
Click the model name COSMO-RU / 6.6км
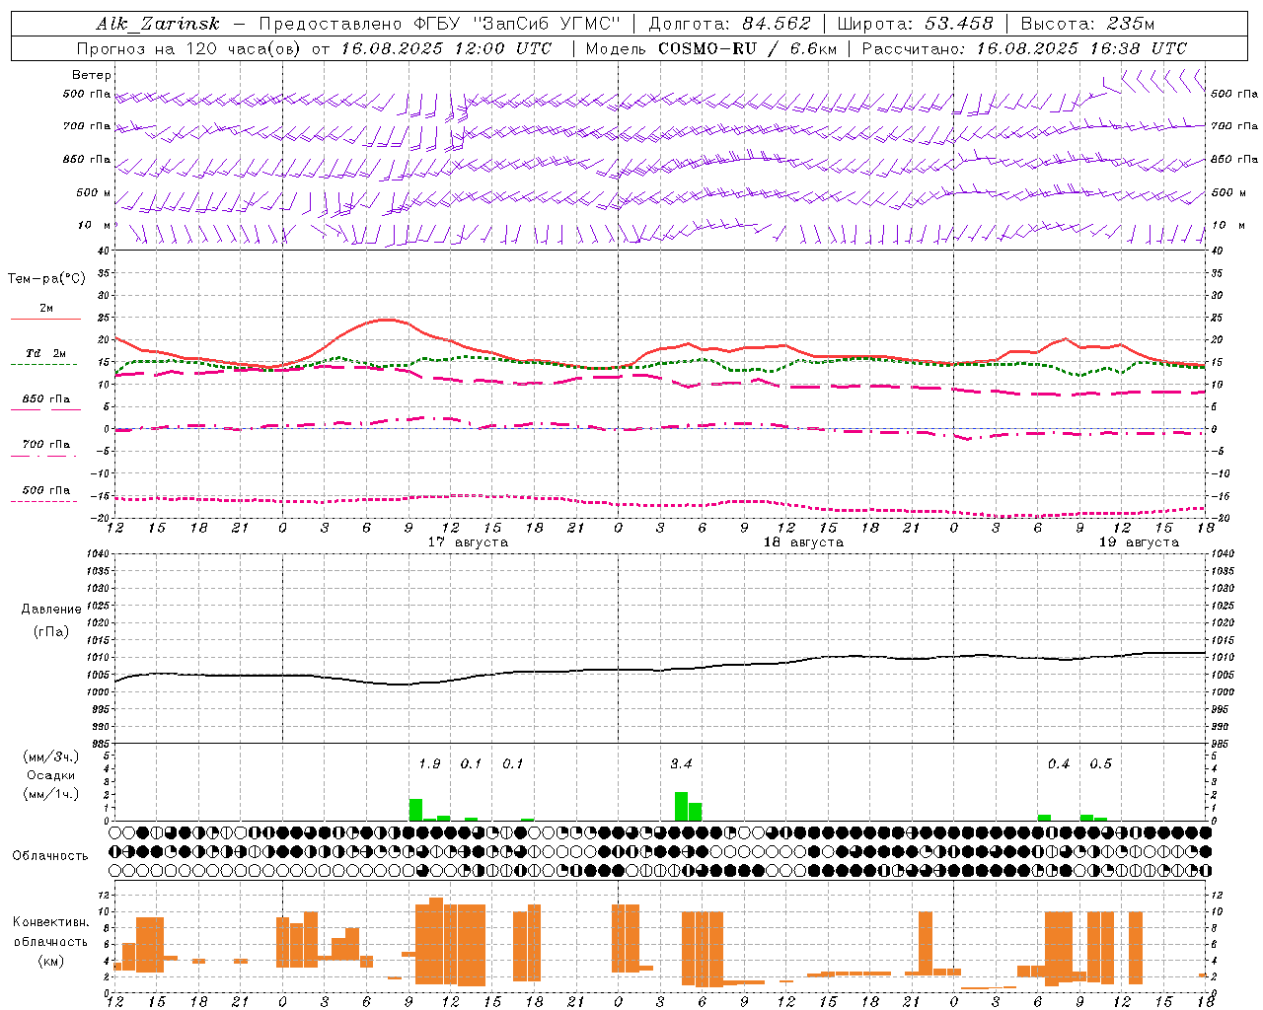pos(746,48)
